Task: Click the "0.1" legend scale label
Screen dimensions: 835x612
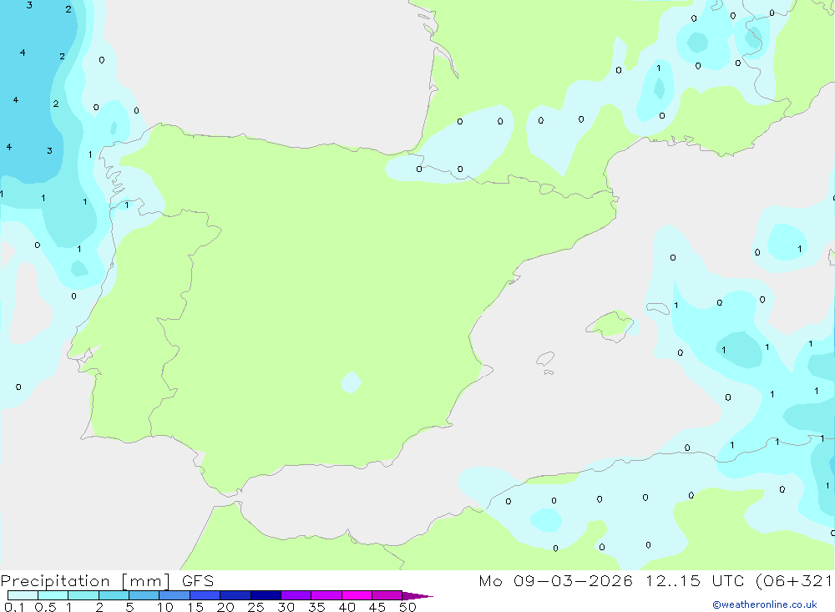Action: coord(14,607)
